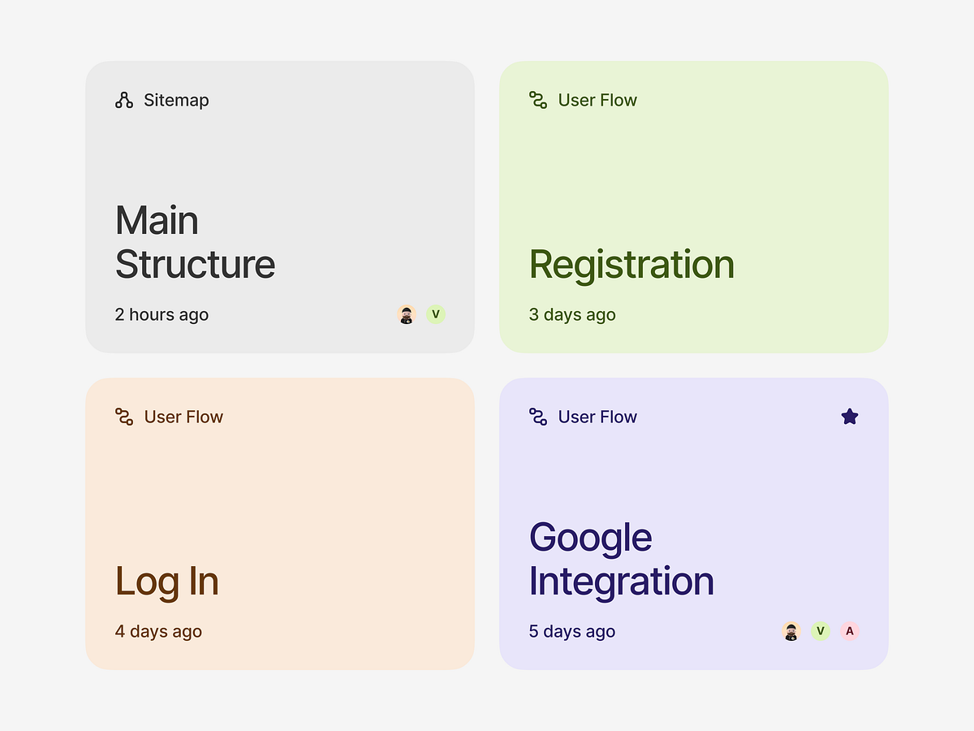Open the Registration user flow card

coord(696,162)
